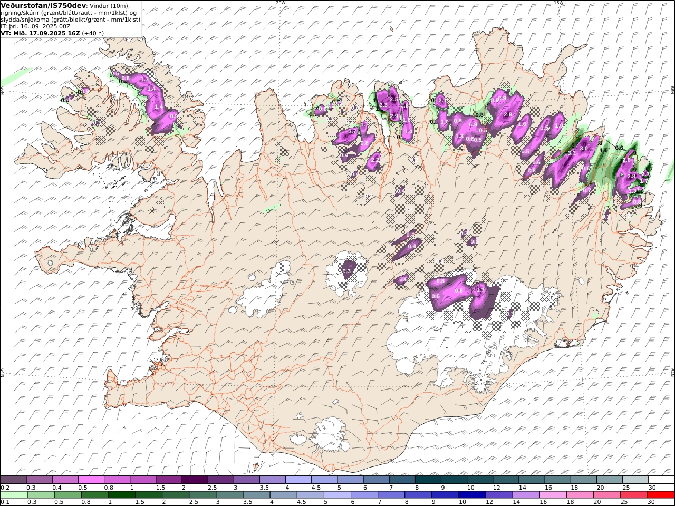Click the Veðurstofan/IS750dev title text
This screenshot has height=506, width=675.
point(43,5)
